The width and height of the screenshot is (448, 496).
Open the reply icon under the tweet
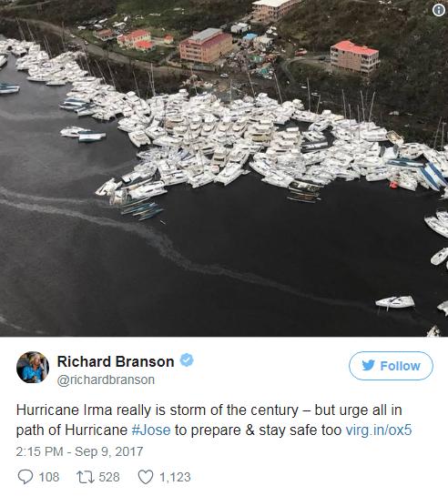(25, 477)
